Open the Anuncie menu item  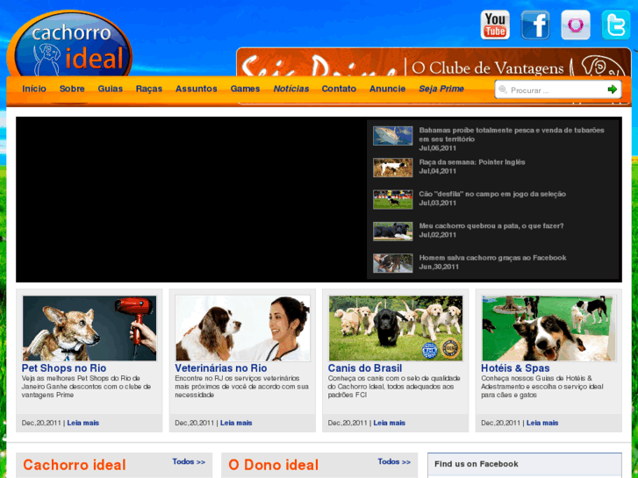pos(387,89)
